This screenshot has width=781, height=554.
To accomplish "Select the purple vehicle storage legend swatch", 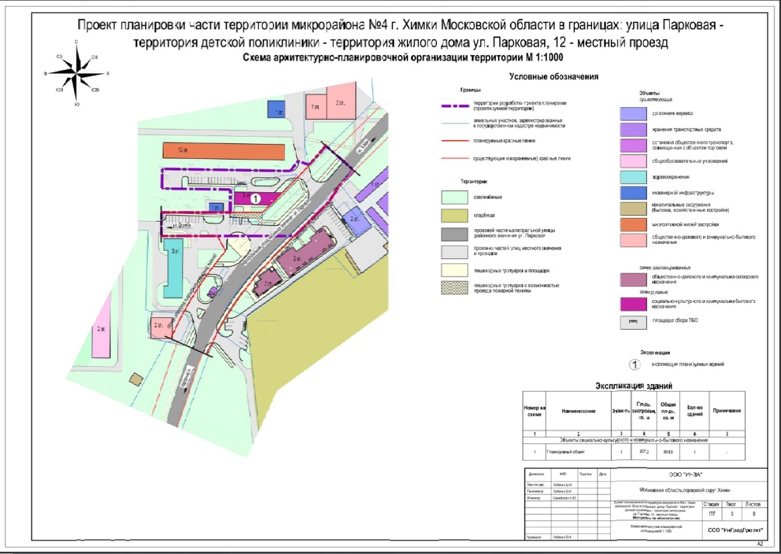I will click(634, 130).
